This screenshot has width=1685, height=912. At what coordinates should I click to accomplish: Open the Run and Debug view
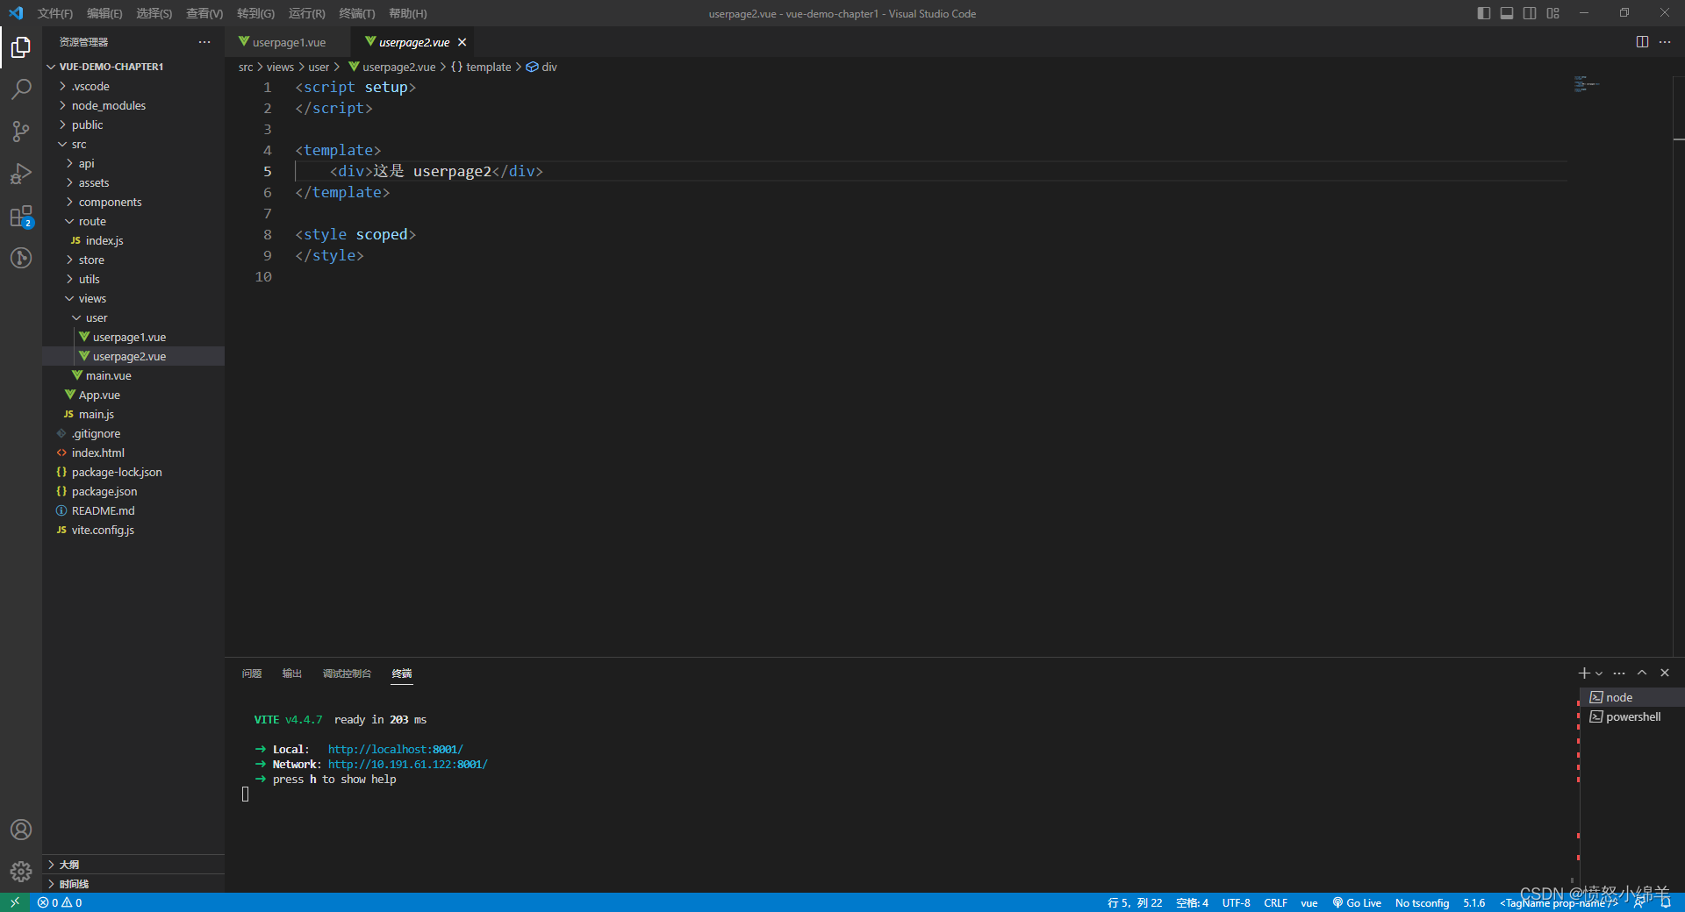[x=21, y=173]
